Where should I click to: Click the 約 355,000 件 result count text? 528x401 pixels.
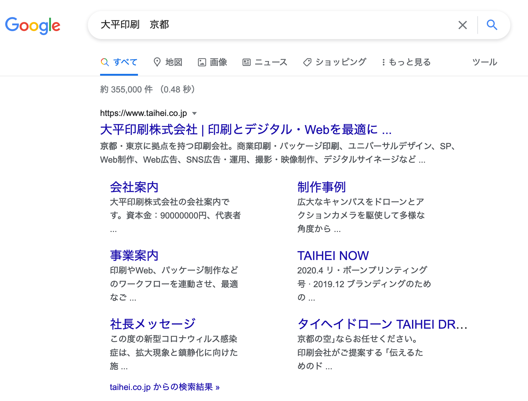click(126, 89)
